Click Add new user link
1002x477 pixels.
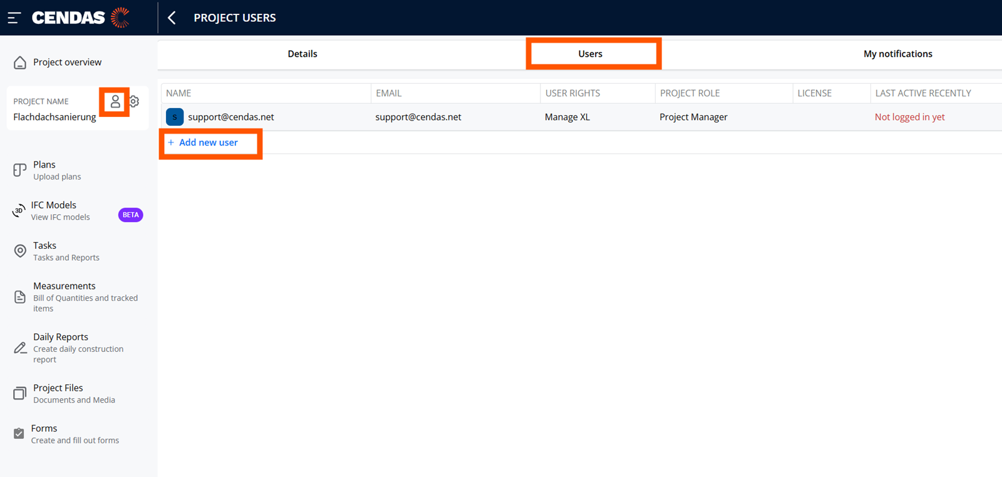[209, 143]
